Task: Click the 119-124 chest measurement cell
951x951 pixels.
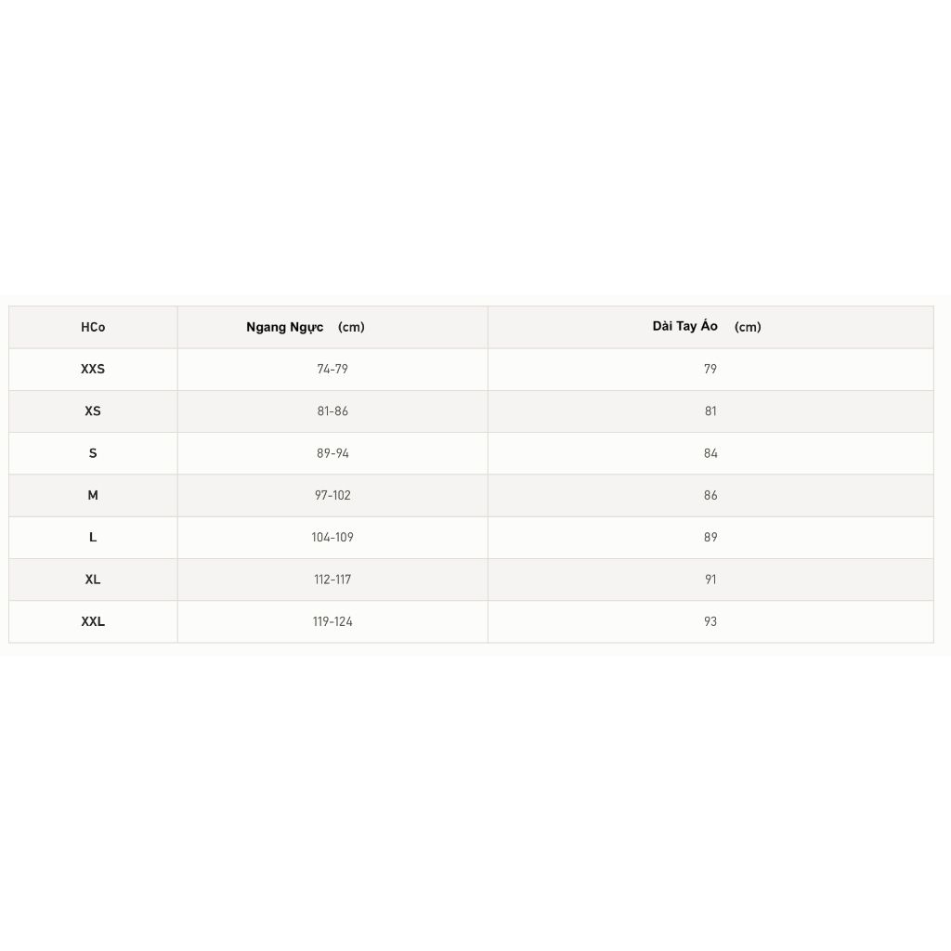Action: [x=332, y=621]
